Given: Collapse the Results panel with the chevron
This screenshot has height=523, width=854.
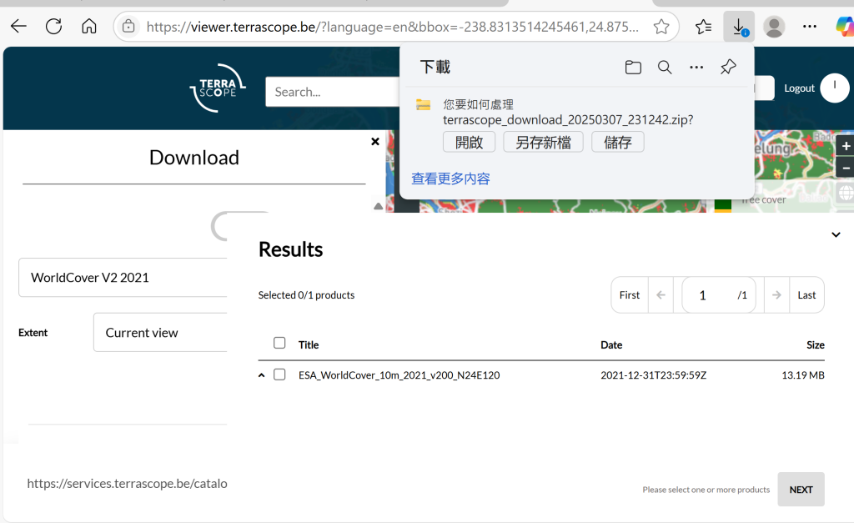Looking at the screenshot, I should click(x=836, y=234).
